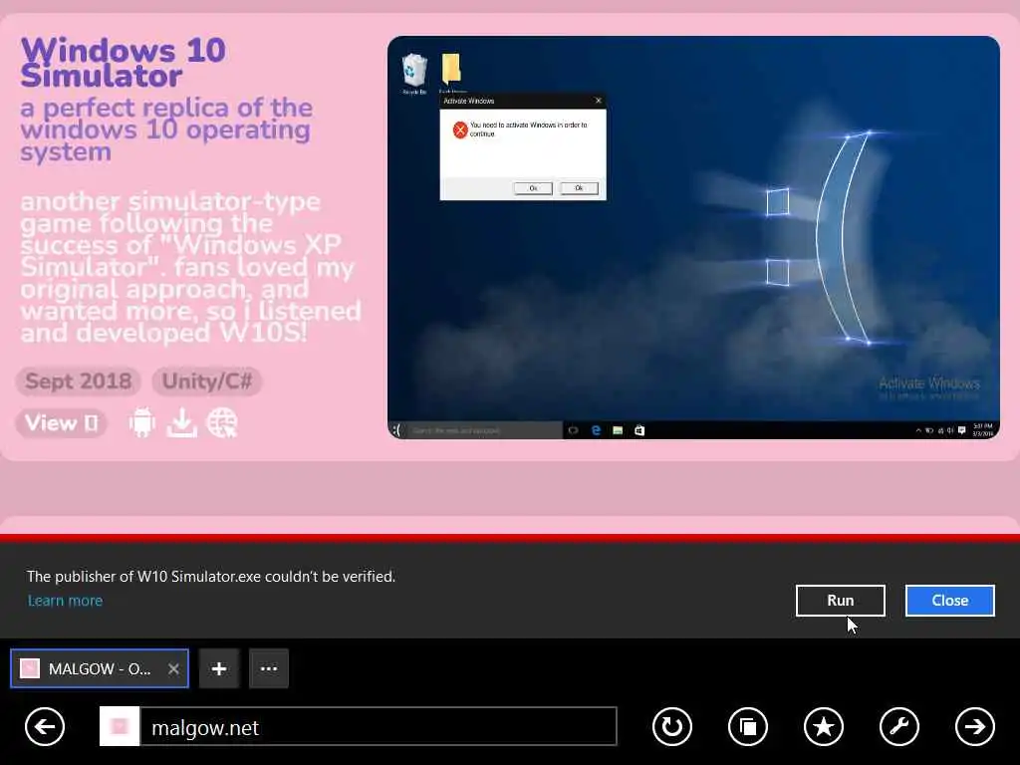The width and height of the screenshot is (1020, 765).
Task: Click the web globe icon on project card
Action: click(222, 422)
